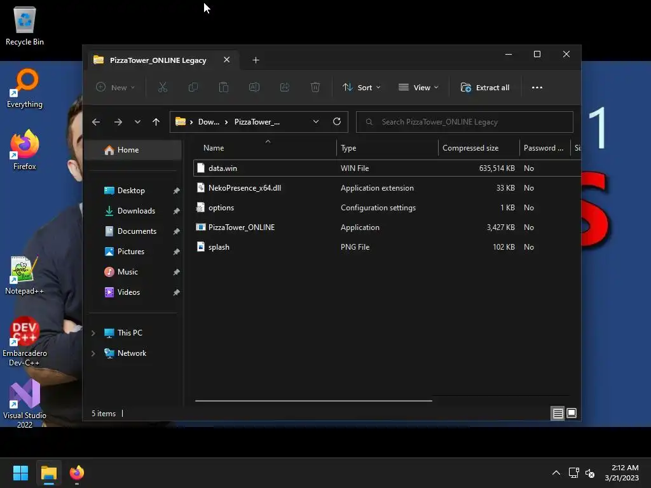Image resolution: width=651 pixels, height=488 pixels.
Task: Select the Visual Studio 2022 desktop shortcut
Action: coord(25,403)
